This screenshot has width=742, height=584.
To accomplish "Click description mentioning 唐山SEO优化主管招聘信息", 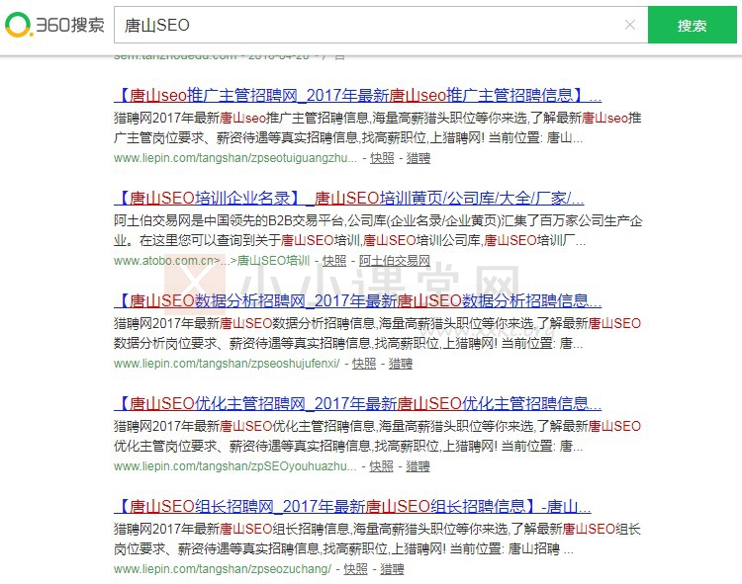I will 378,436.
